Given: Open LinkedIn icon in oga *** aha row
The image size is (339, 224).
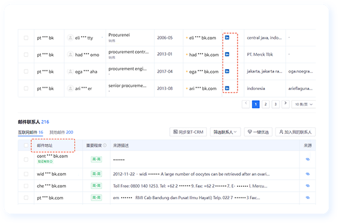Looking at the screenshot, I should click(227, 71).
